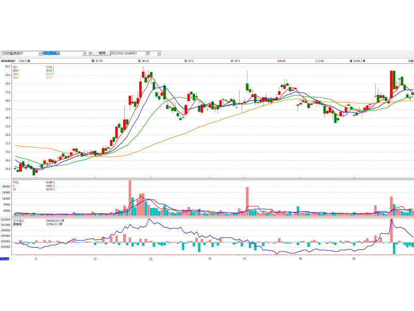The image size is (414, 311).
Task: Open the 日 period dropdown
Action: click(158, 53)
